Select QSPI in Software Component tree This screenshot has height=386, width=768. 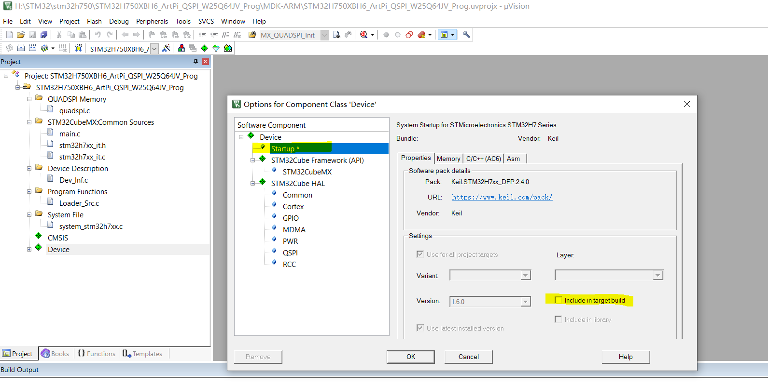[x=290, y=253]
